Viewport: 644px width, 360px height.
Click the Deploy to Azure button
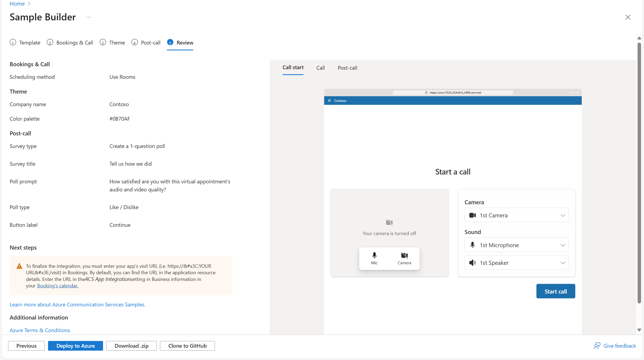[75, 346]
